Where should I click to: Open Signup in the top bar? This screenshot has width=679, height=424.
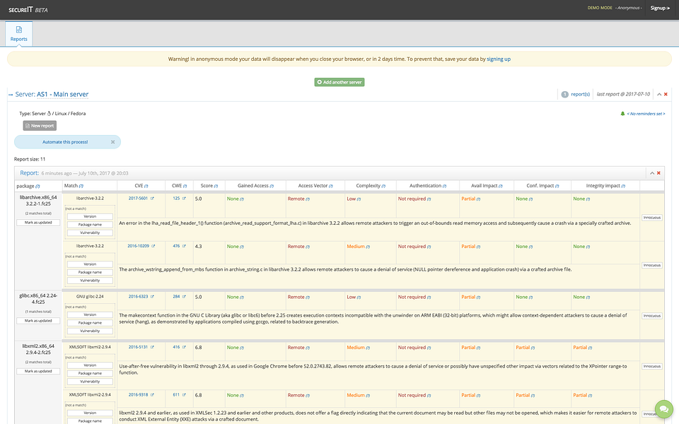pos(660,8)
